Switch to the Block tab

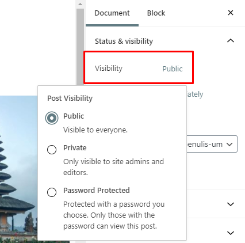(x=156, y=13)
